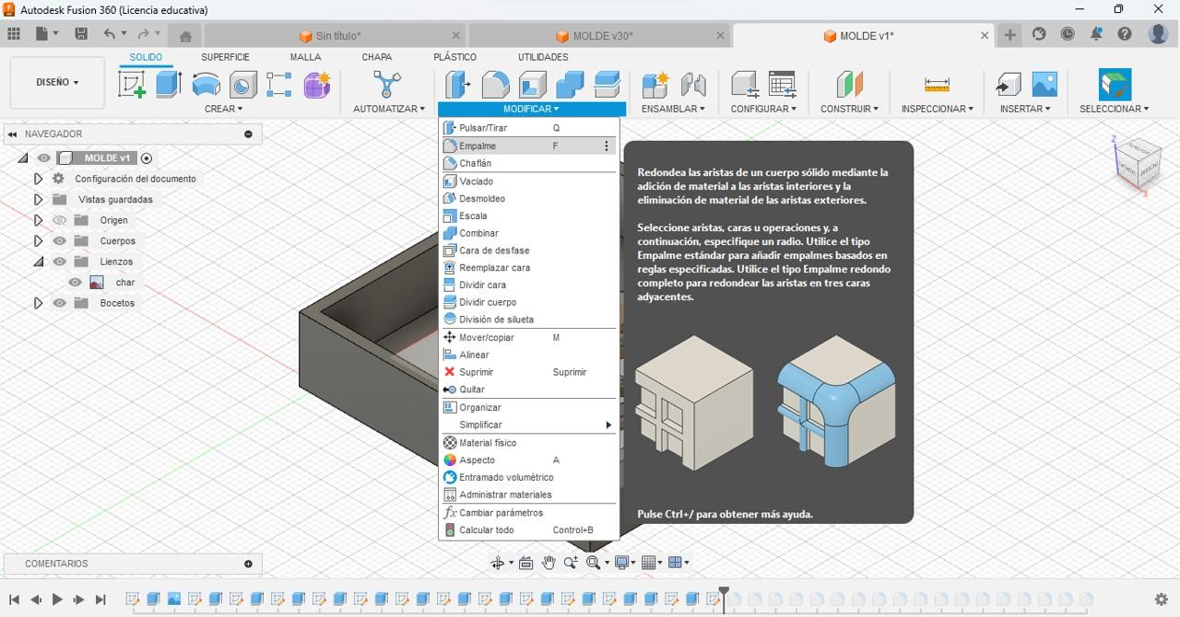Image resolution: width=1180 pixels, height=617 pixels.
Task: Click the Undo arrow
Action: click(110, 35)
